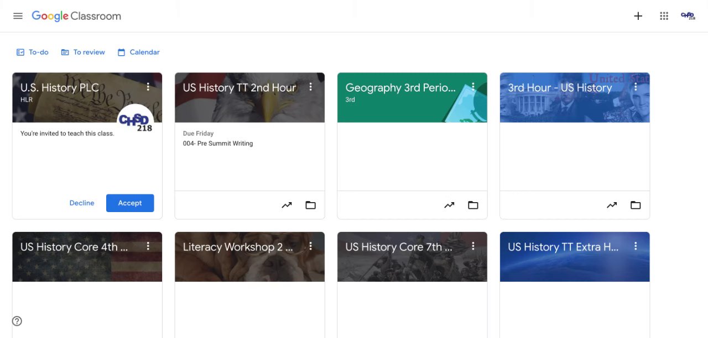Click the plus icon to join or create class
Viewport: 708px width, 338px height.
click(x=638, y=16)
